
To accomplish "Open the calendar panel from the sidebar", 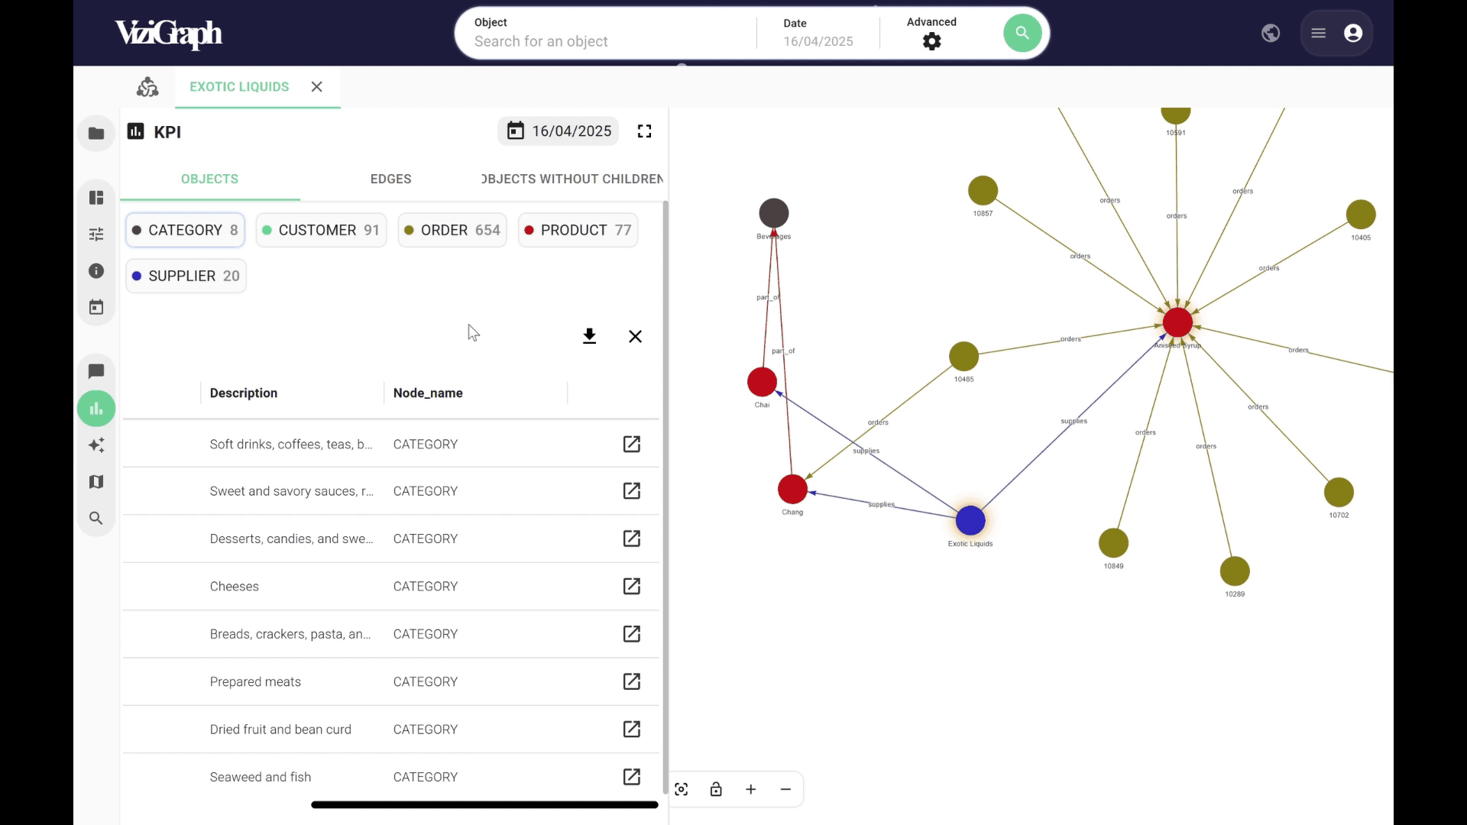I will pyautogui.click(x=96, y=307).
